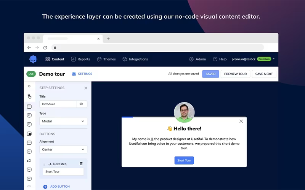Click the Usetiful logo icon

coord(33,59)
